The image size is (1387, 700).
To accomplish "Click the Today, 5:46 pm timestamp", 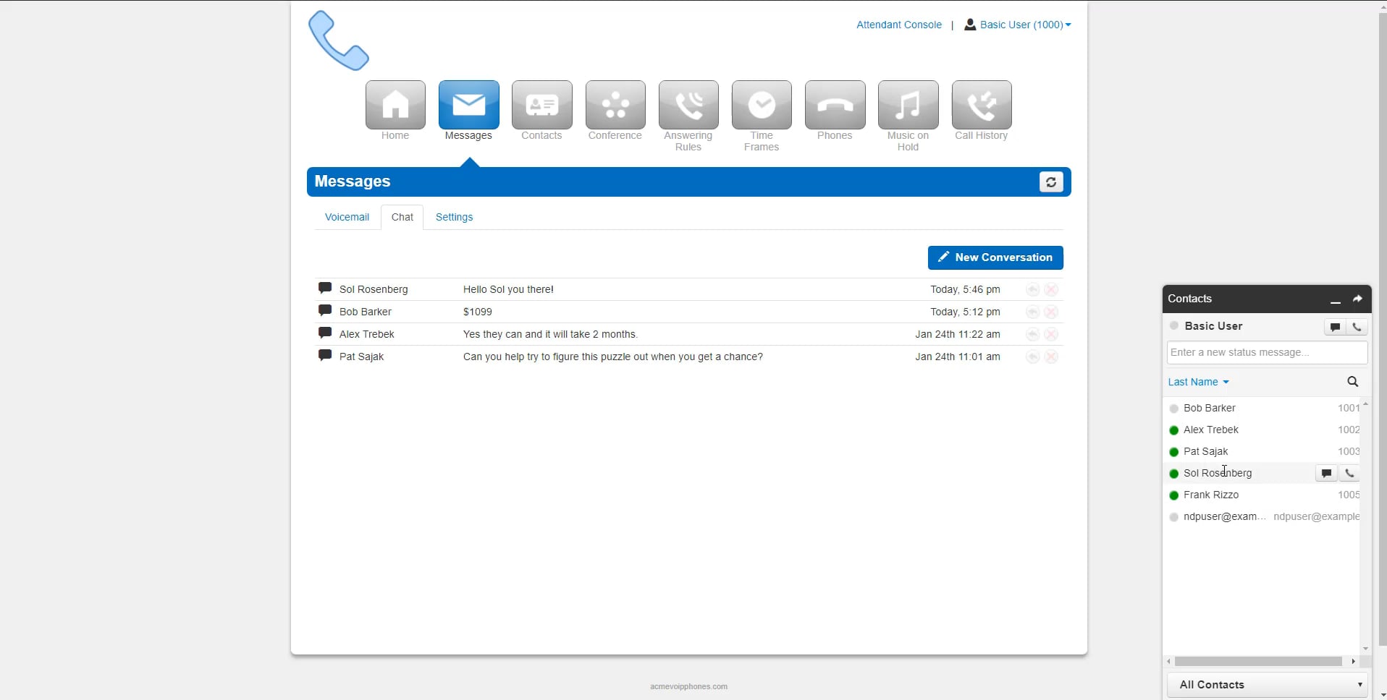I will click(965, 289).
